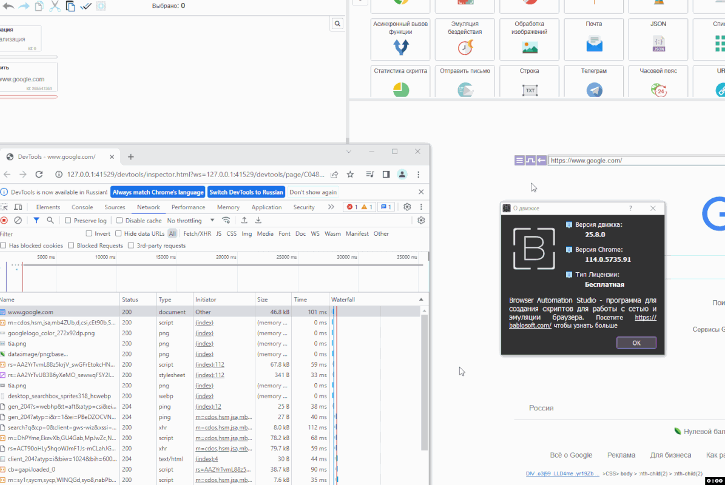Click the undo arrow in BAS toolbar

[x=8, y=6]
